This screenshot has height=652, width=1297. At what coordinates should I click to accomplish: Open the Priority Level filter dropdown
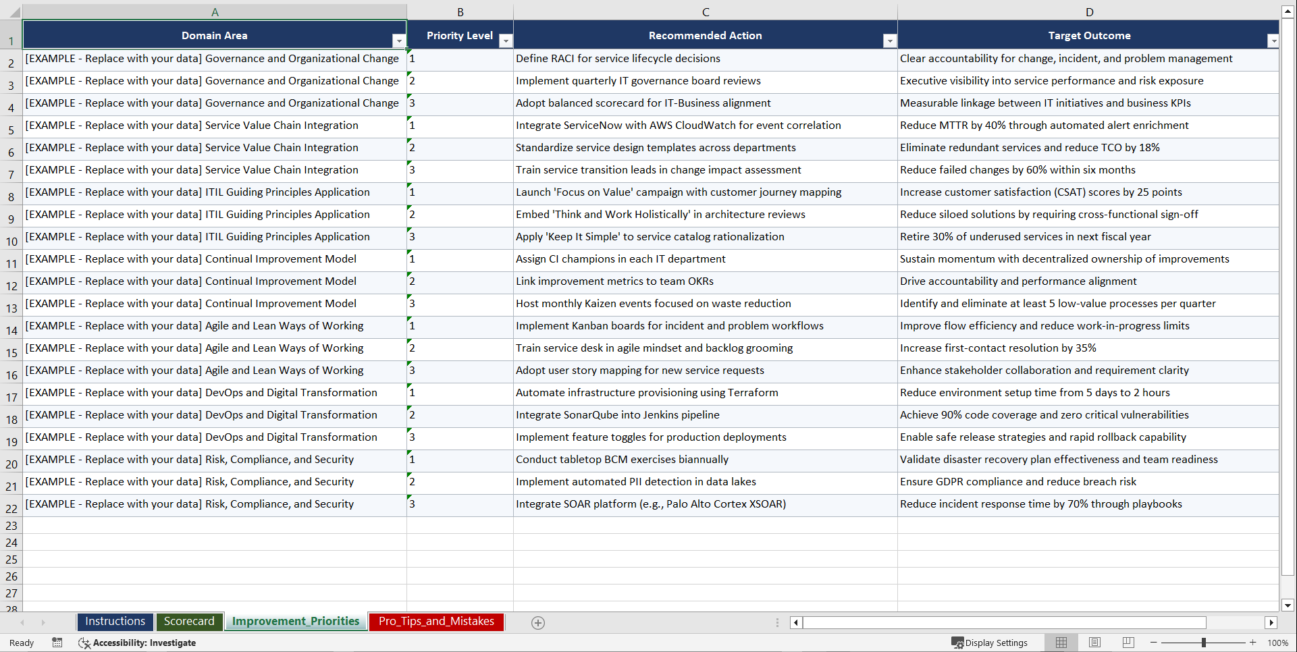tap(506, 41)
